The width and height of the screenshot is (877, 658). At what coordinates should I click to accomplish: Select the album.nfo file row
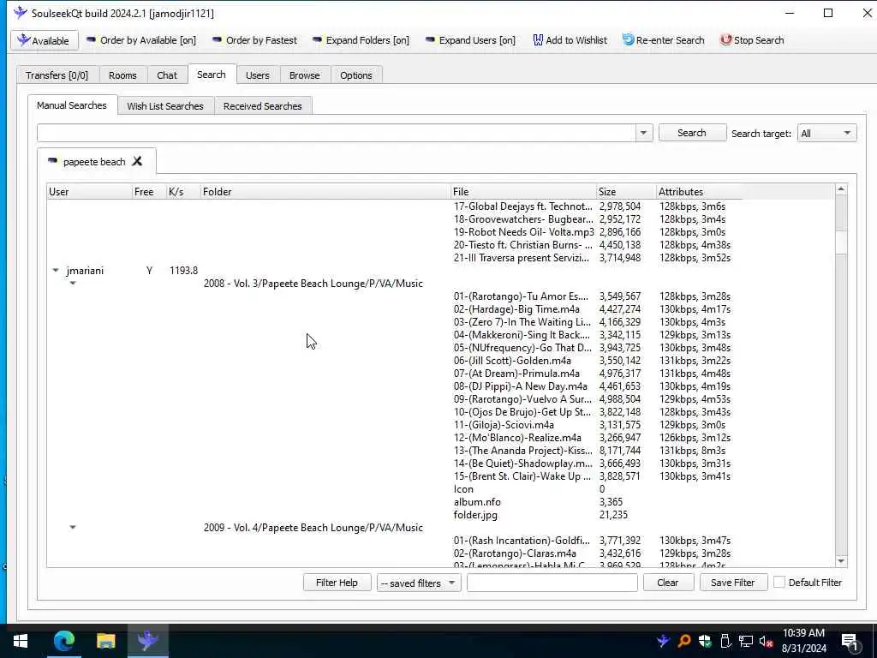point(477,502)
